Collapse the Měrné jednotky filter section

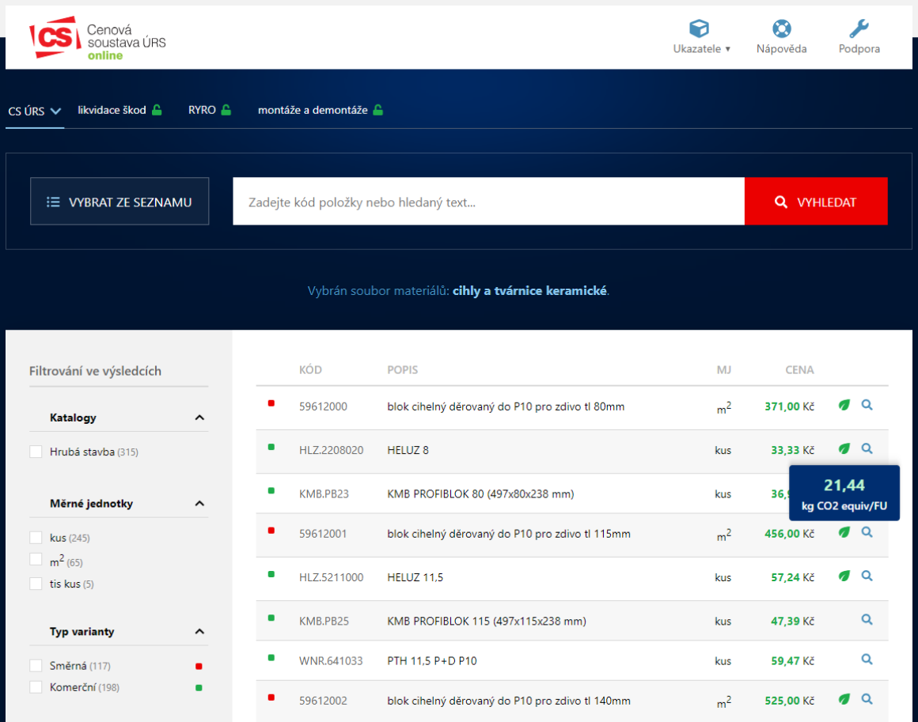pos(199,504)
